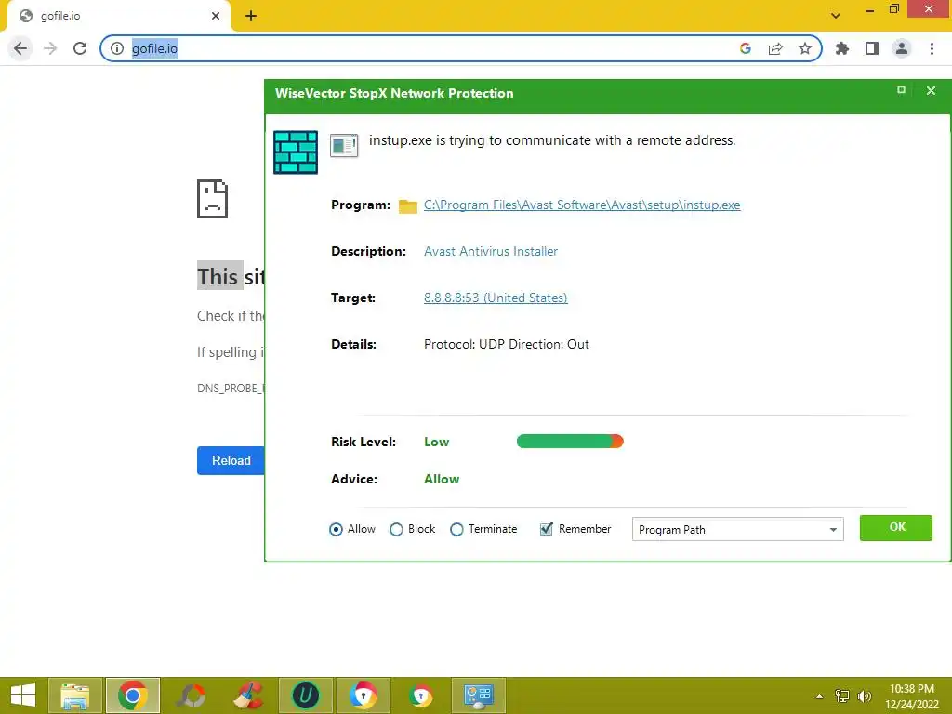952x714 pixels.
Task: Toggle the Chrome side panel icon
Action: (x=872, y=48)
